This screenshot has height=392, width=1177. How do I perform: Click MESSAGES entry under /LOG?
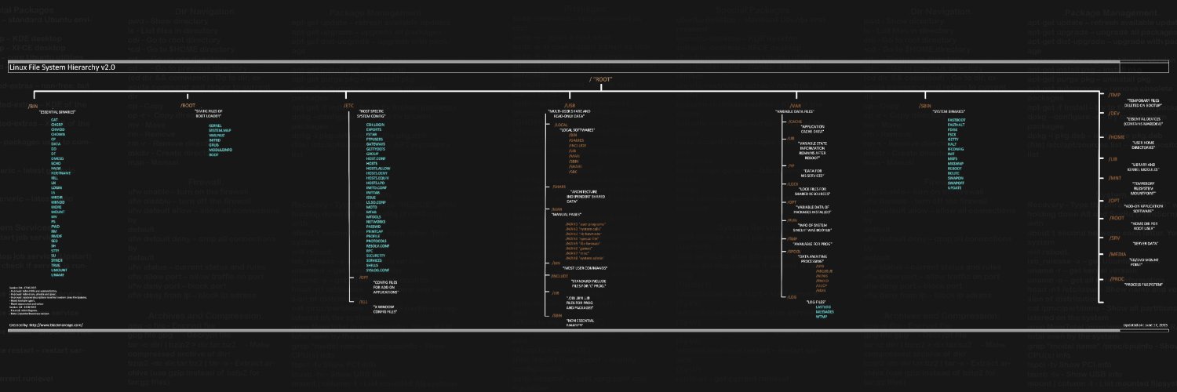coord(825,311)
